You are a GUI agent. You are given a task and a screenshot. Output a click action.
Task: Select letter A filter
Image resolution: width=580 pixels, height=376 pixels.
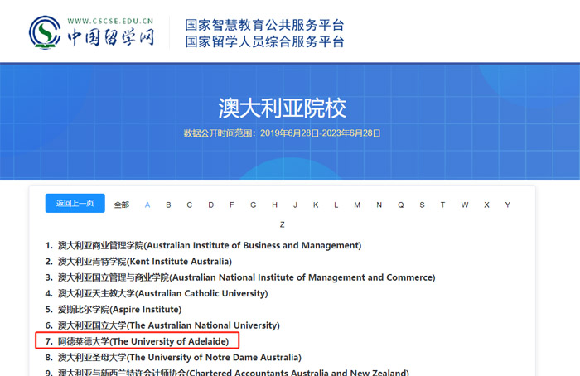(x=147, y=205)
